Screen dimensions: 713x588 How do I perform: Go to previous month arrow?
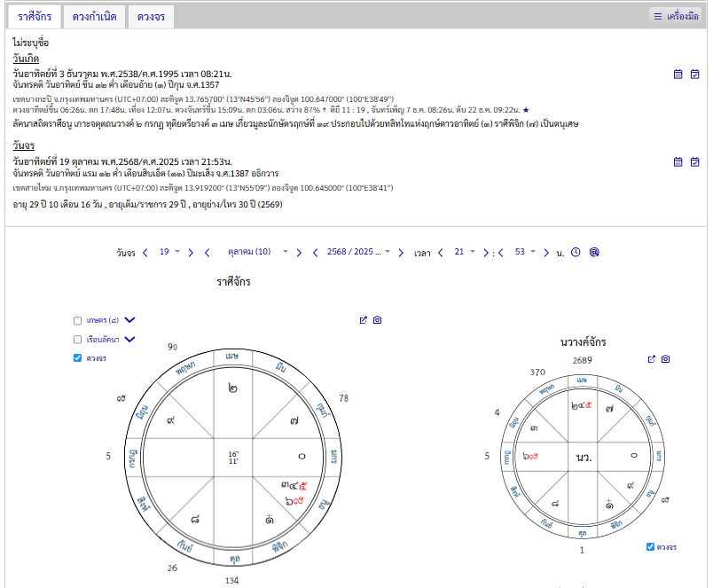(207, 253)
